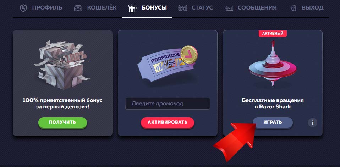Screen dimensions: 340x167
Task: Start Razor Shark with Играть button
Action: tap(273, 123)
